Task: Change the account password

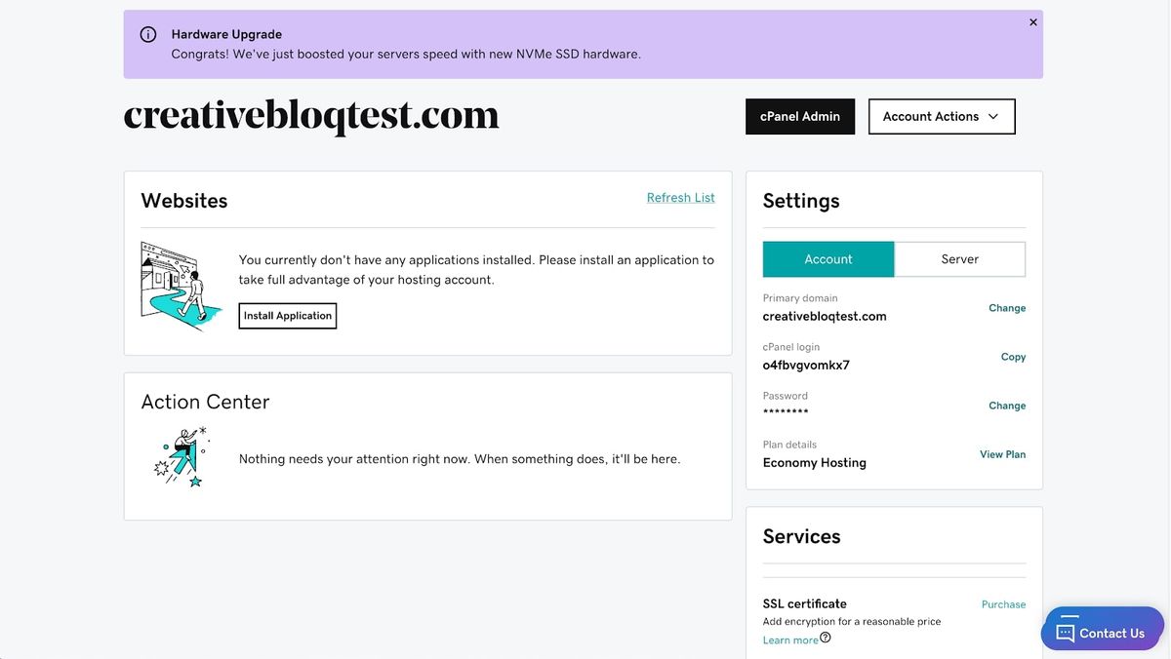Action: pyautogui.click(x=1007, y=406)
